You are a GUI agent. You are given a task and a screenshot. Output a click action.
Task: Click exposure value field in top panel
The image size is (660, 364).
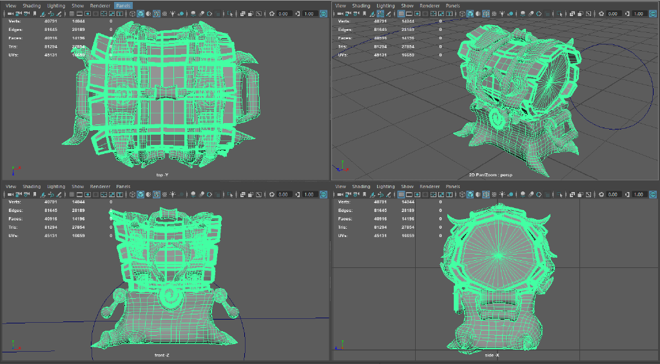[284, 14]
